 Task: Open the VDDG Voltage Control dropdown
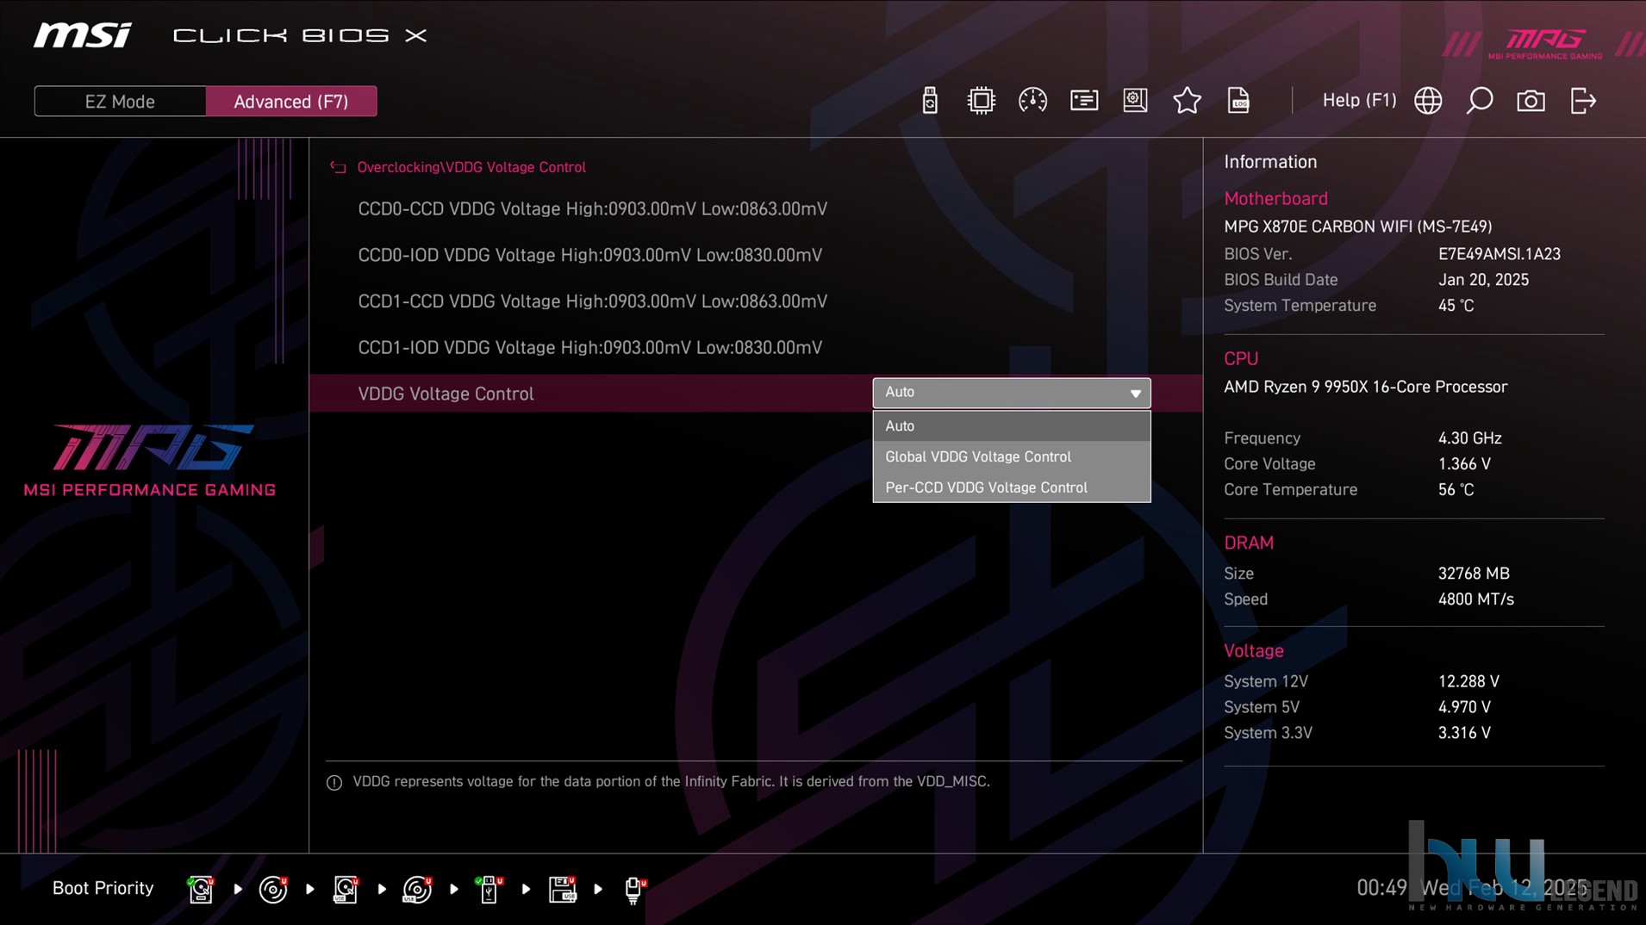pyautogui.click(x=1011, y=393)
